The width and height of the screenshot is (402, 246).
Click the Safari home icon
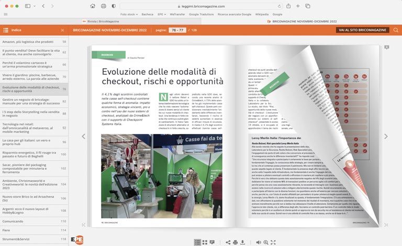93,6
